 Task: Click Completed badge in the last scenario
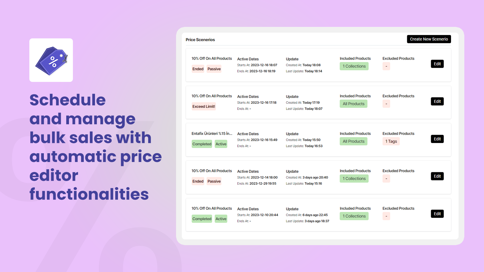point(202,219)
